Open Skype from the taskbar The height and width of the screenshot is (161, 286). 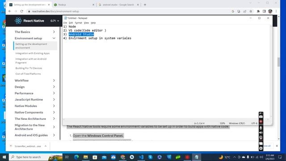[150, 157]
